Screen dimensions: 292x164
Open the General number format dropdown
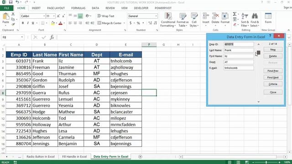point(156,16)
